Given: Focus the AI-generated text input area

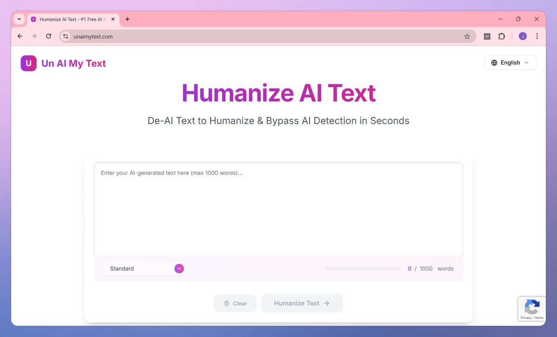Looking at the screenshot, I should pyautogui.click(x=278, y=209).
